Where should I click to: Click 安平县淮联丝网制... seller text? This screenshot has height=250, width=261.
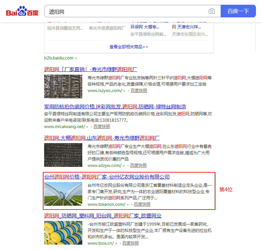[x=148, y=34]
